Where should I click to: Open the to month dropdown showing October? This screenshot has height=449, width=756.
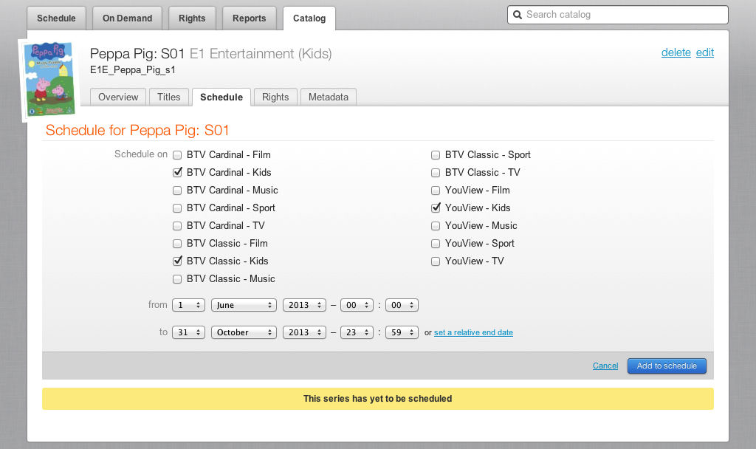tap(244, 333)
